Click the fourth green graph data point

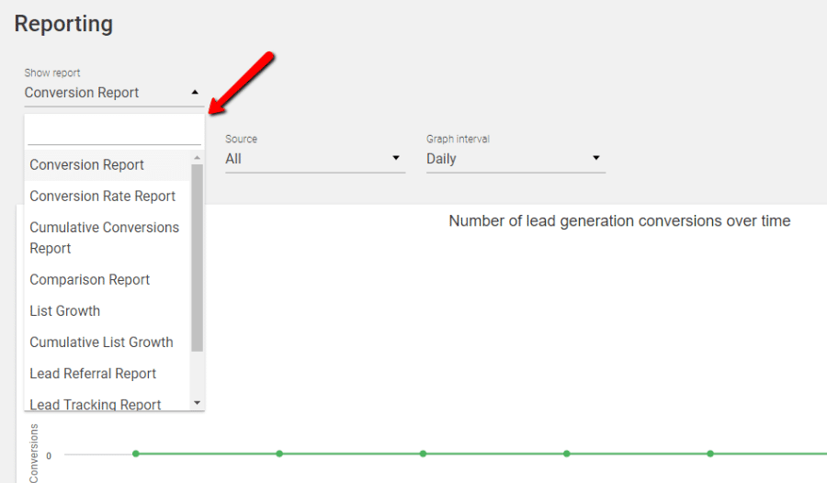tap(566, 454)
